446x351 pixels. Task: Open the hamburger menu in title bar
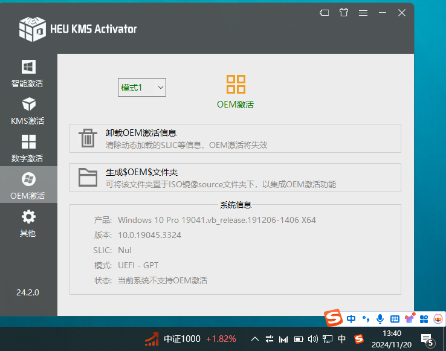point(363,13)
